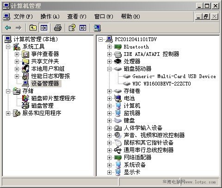
Task: Select the 共享文件夹 label
Action: [x=45, y=61]
